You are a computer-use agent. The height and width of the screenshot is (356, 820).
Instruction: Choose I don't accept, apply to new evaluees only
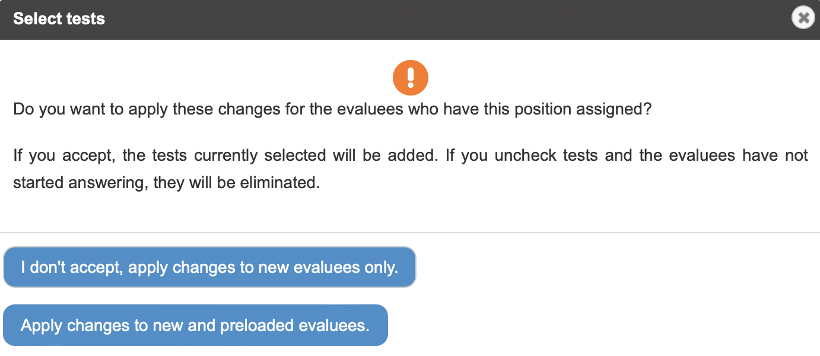pos(210,267)
